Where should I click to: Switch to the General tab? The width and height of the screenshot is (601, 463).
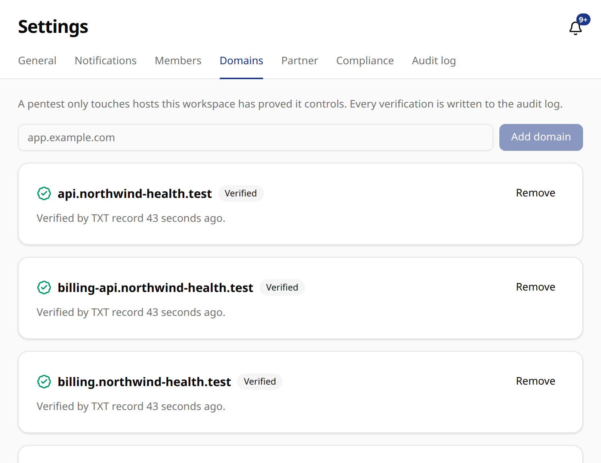37,60
